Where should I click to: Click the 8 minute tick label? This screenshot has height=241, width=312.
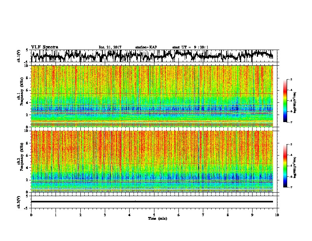228,215
